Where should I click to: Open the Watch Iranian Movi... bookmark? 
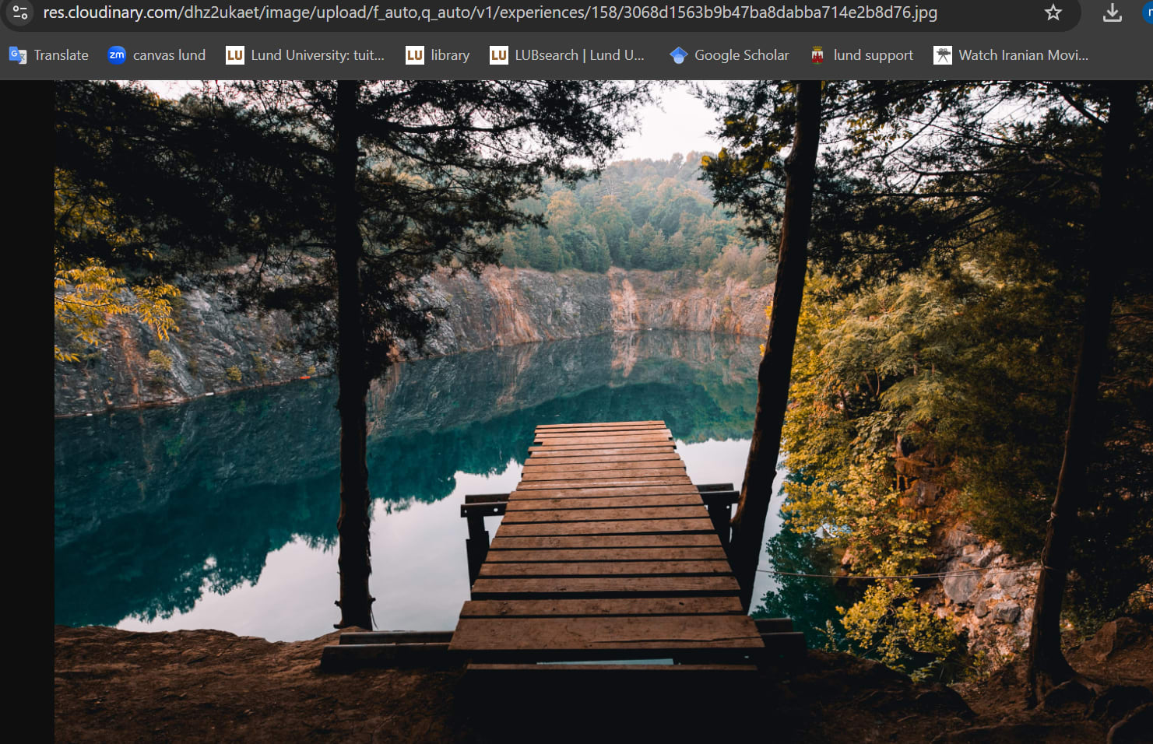1011,55
